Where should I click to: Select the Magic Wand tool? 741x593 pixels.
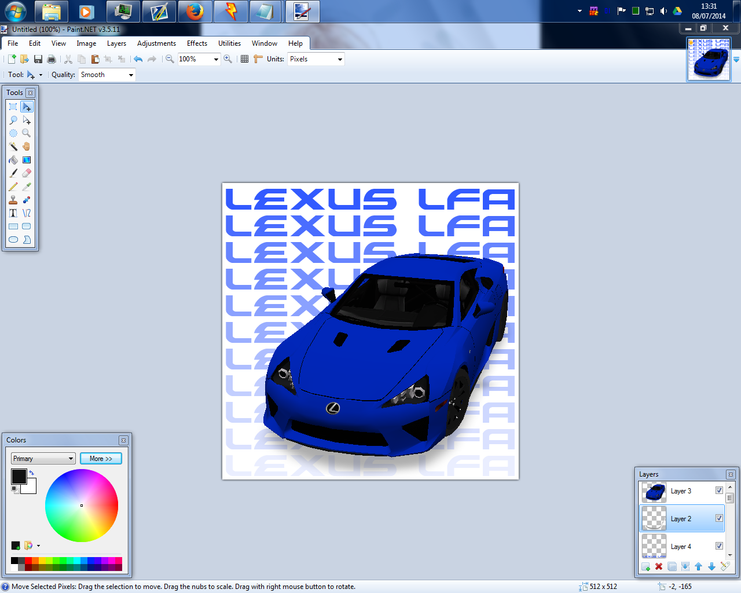[x=13, y=147]
